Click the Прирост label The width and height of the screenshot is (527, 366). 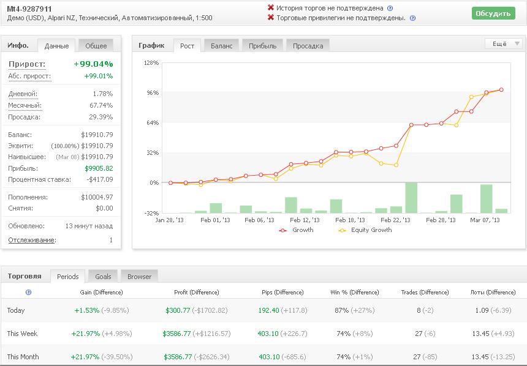tap(27, 64)
